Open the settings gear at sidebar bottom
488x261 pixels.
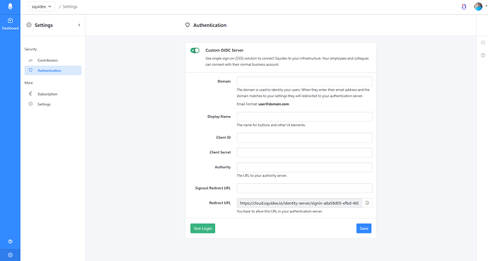coord(11,255)
